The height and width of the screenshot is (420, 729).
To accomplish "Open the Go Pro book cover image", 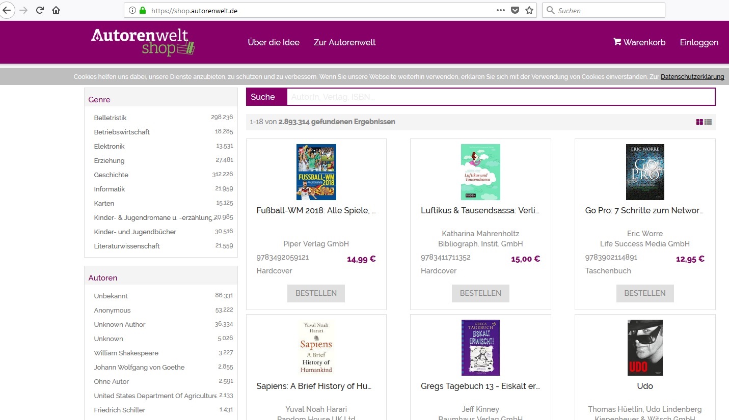I will pos(645,172).
